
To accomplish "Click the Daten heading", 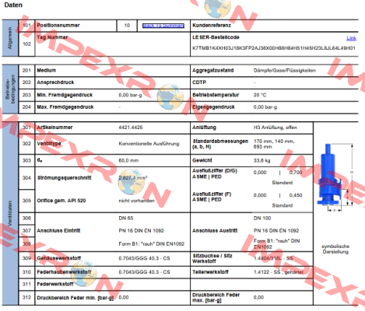I will pos(13,5).
